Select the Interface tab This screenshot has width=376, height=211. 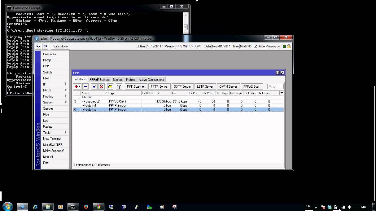[x=80, y=79]
